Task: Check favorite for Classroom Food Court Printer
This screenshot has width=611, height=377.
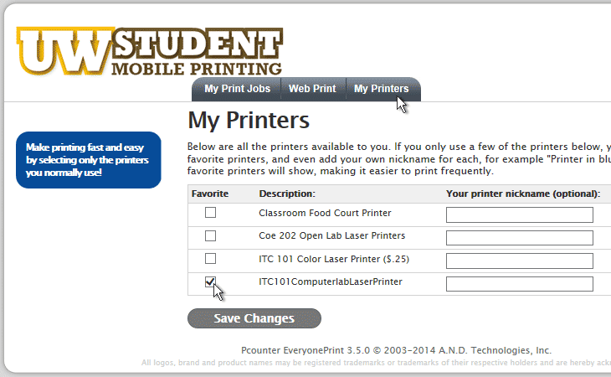Action: click(210, 213)
